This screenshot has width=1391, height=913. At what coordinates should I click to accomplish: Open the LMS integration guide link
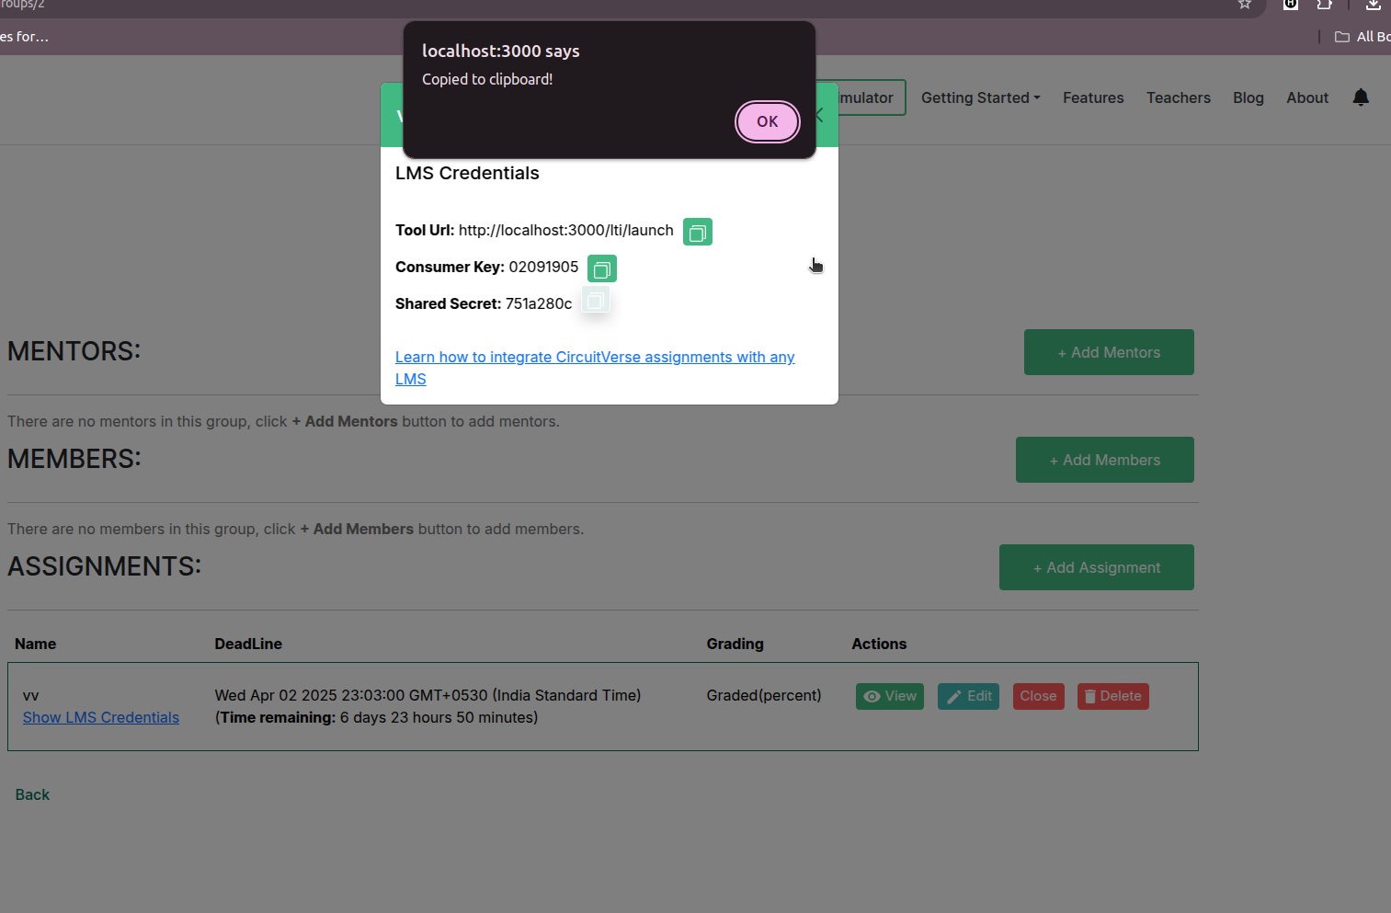(x=594, y=358)
